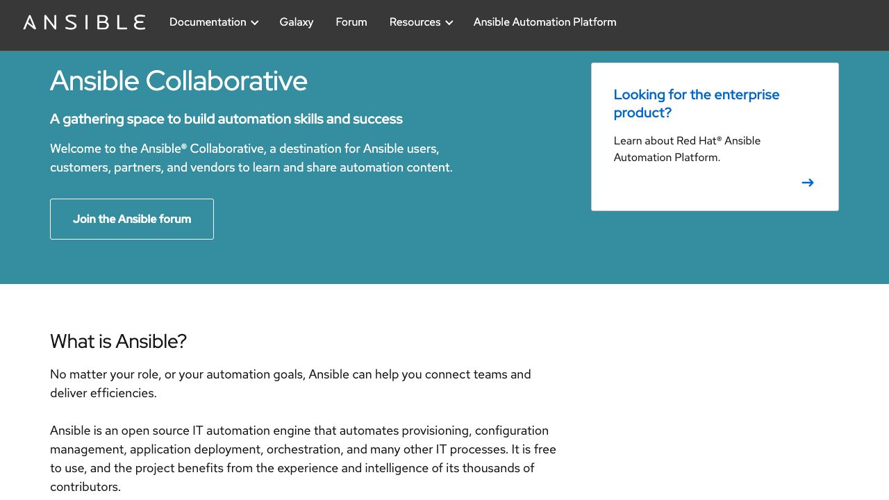The image size is (889, 500).
Task: Open Ansible Automation Platform nav link
Action: 545,22
